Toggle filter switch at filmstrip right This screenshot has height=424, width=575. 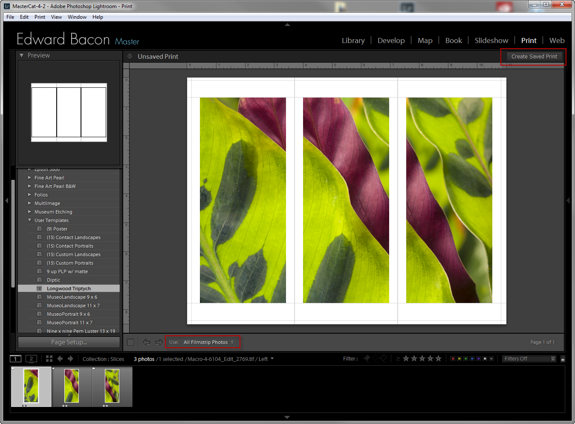[x=563, y=359]
